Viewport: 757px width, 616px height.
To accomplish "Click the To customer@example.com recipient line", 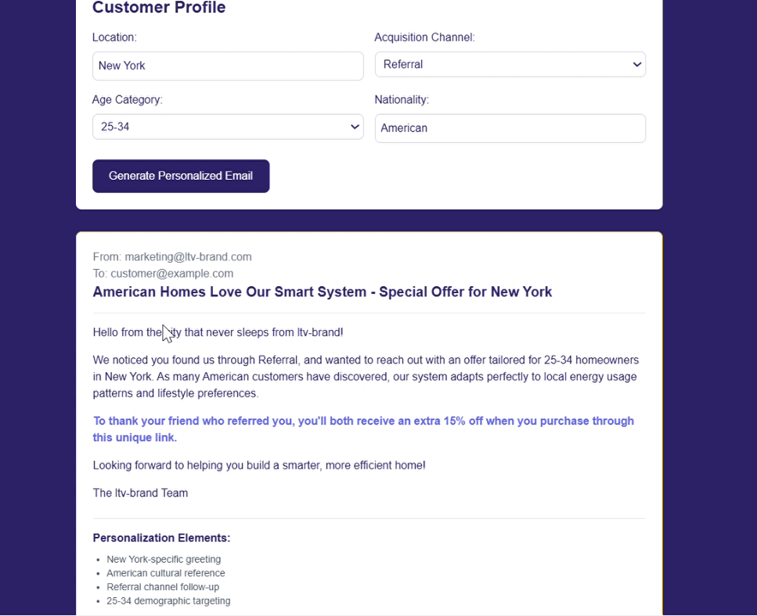I will [163, 274].
